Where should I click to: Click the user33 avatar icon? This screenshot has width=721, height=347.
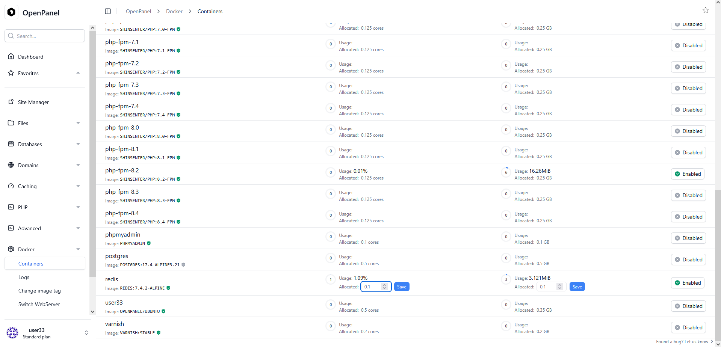coord(12,333)
